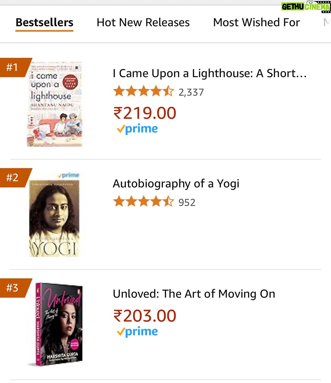Click the #2 rank badge
Screen dimensions: 331x383
pyautogui.click(x=13, y=177)
